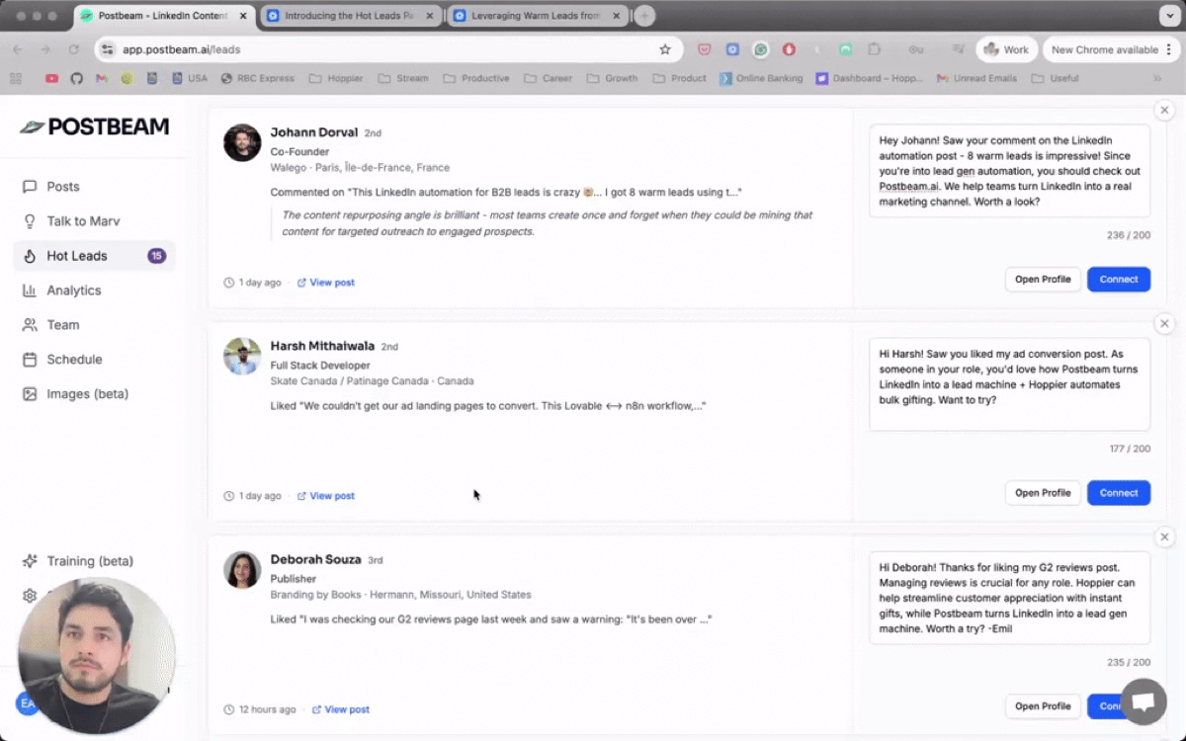Click the settings gear icon in sidebar
The height and width of the screenshot is (741, 1186).
point(30,596)
